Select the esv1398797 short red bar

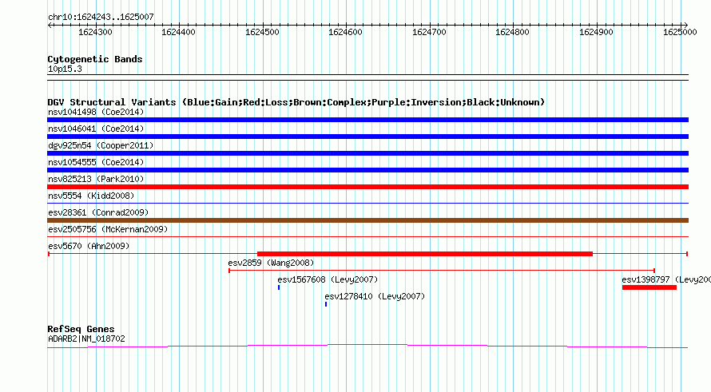click(649, 287)
